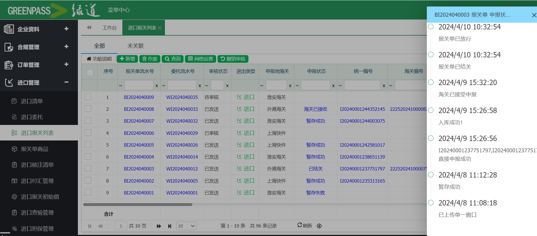Check the row for BI2024040008
Image resolution: width=537 pixels, height=236 pixels.
[x=88, y=109]
